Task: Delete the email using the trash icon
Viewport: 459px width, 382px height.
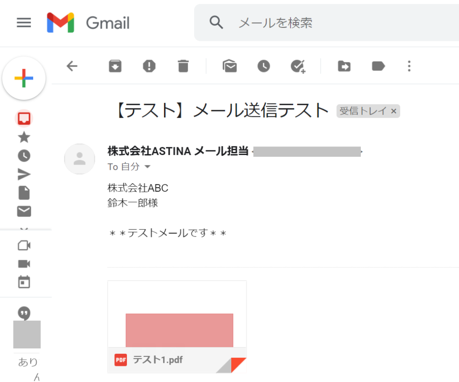Action: pos(183,66)
